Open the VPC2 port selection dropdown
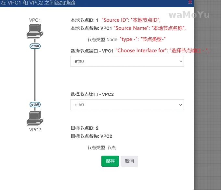 pyautogui.click(x=127, y=105)
